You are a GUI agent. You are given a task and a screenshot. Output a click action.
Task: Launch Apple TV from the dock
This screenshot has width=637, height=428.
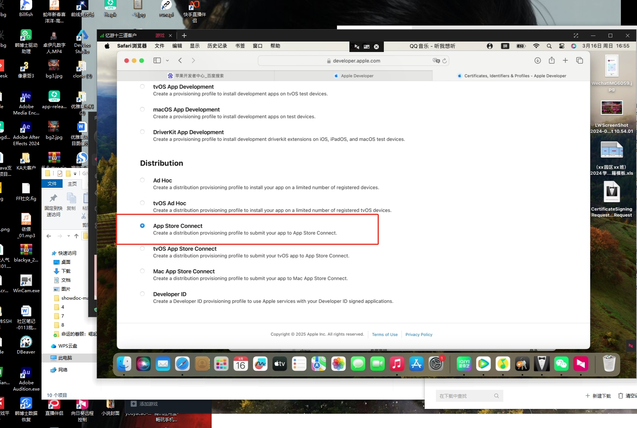tap(280, 364)
